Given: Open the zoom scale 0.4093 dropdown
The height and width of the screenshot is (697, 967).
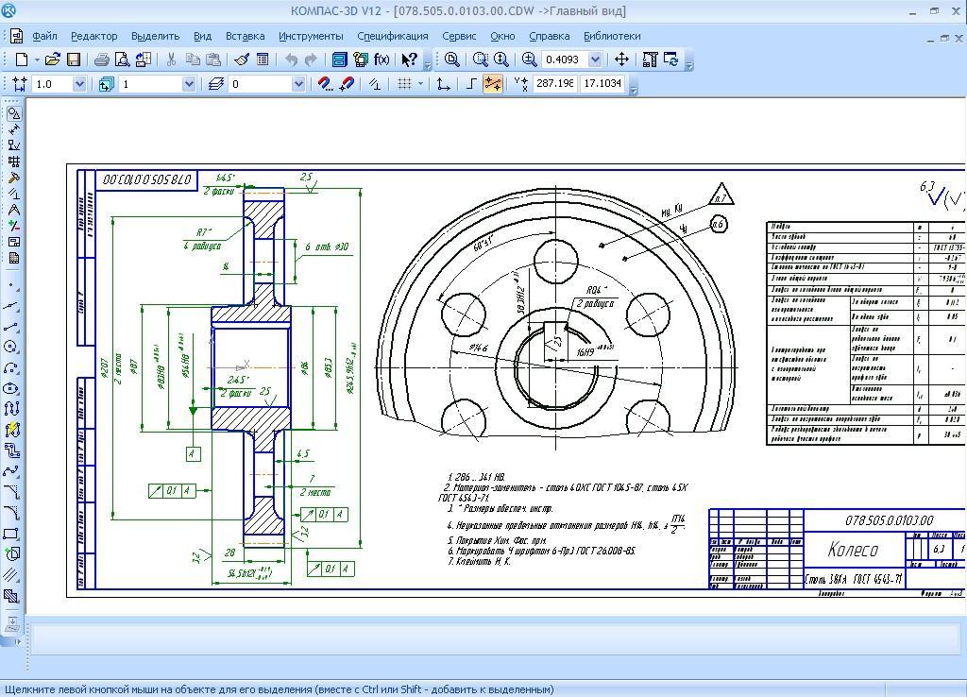Looking at the screenshot, I should [x=595, y=59].
